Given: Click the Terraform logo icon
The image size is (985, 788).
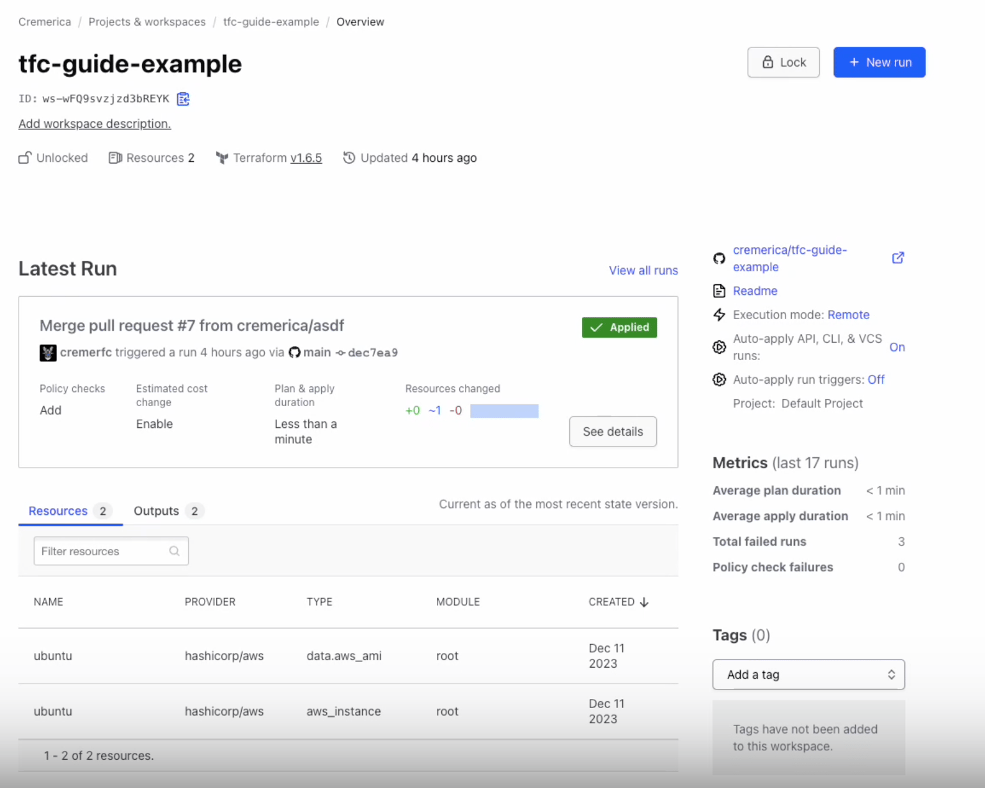Looking at the screenshot, I should (222, 157).
